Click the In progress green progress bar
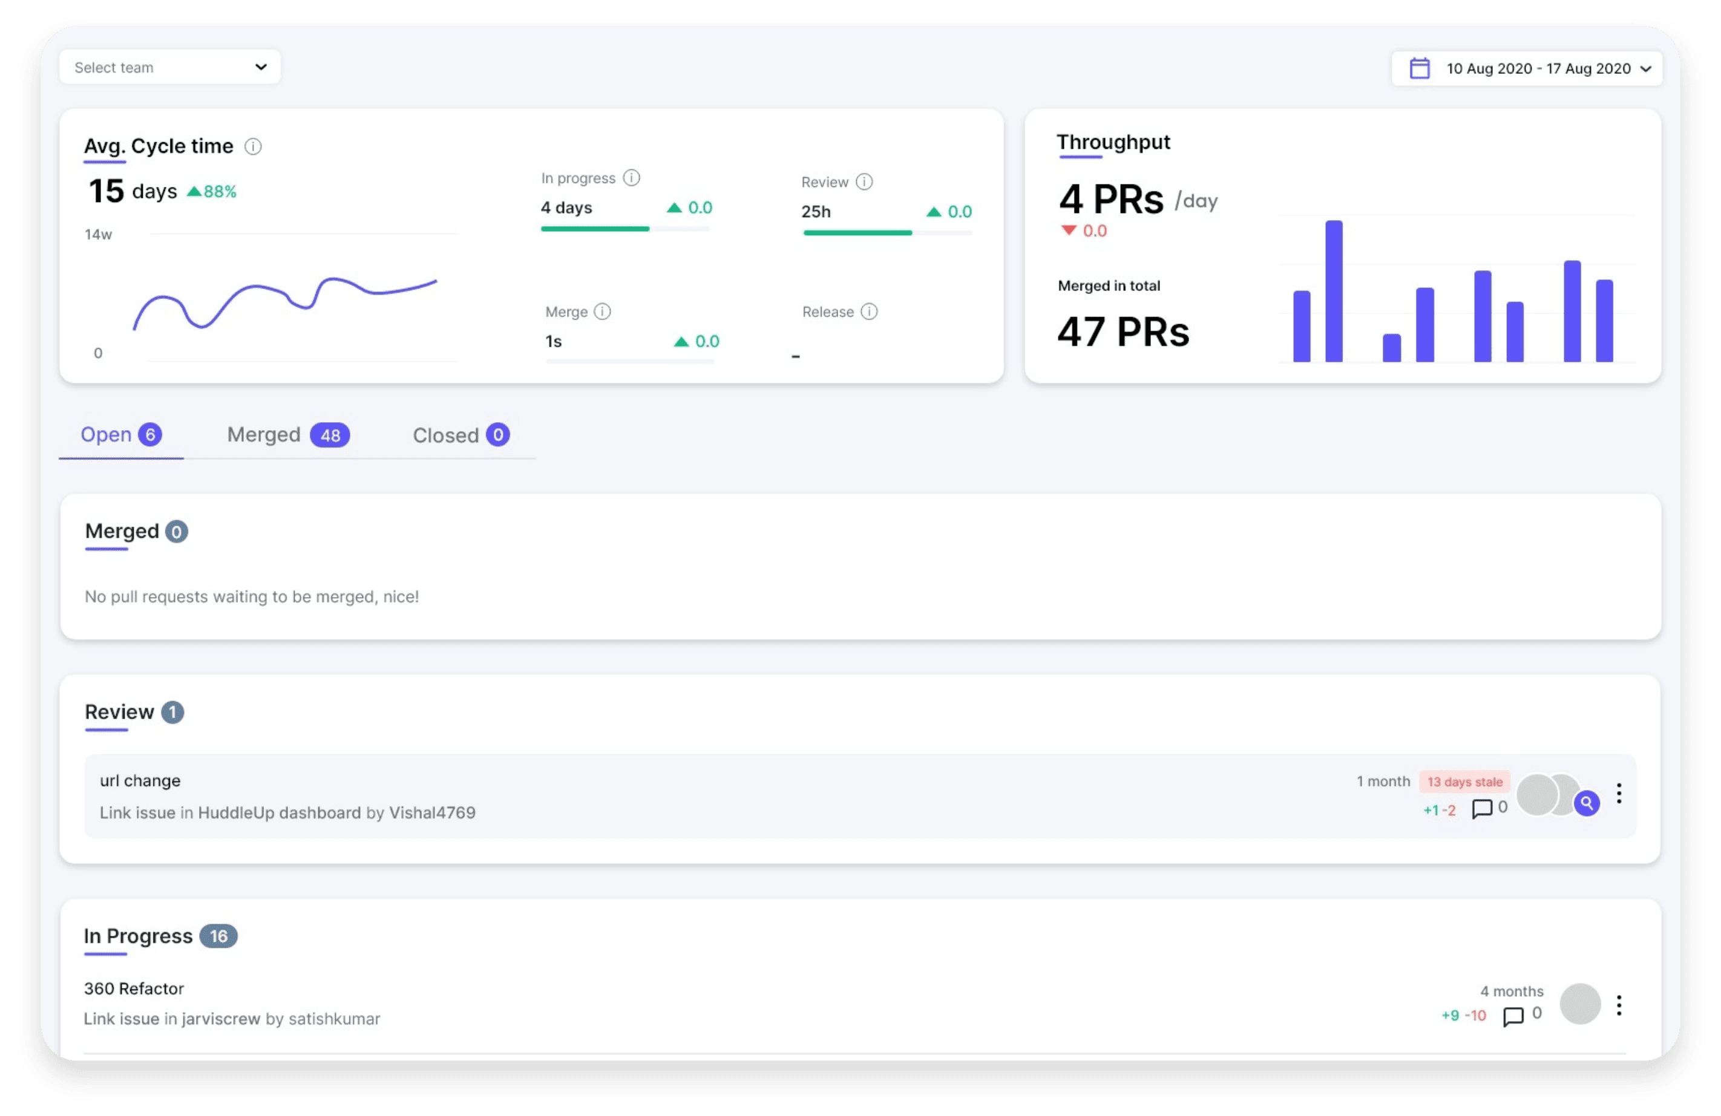Image resolution: width=1721 pixels, height=1116 pixels. click(x=595, y=229)
